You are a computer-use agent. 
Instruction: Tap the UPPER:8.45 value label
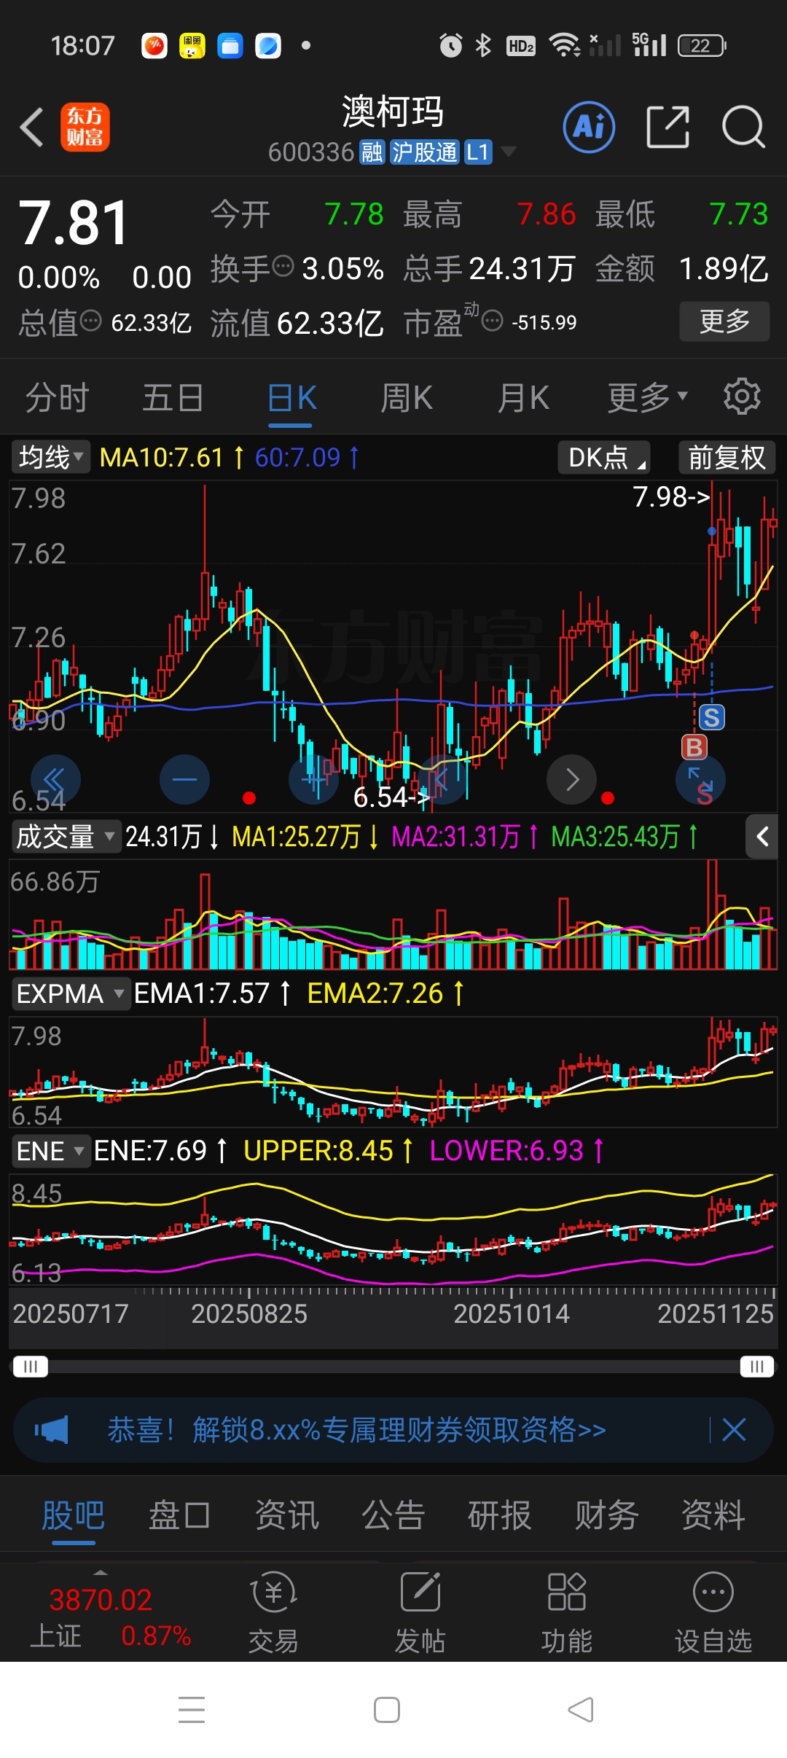coord(318,1151)
